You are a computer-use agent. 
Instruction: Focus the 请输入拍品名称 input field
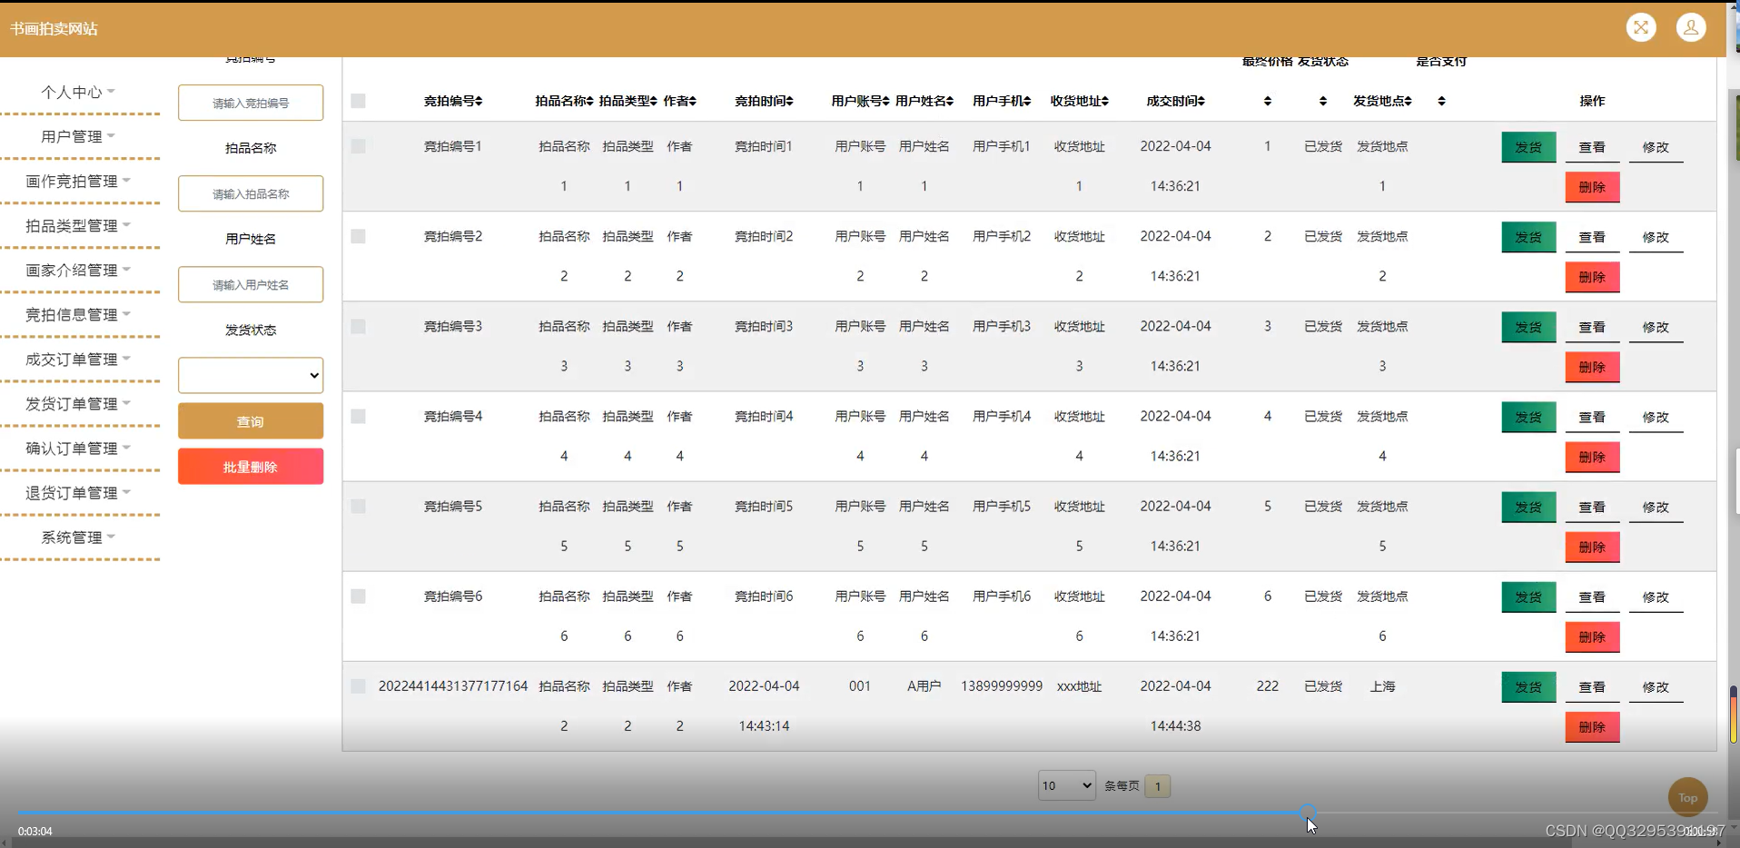pyautogui.click(x=251, y=193)
